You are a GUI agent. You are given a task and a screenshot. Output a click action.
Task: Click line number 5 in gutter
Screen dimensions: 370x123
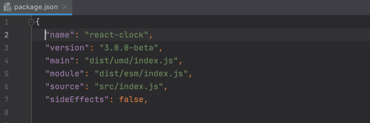[6, 74]
